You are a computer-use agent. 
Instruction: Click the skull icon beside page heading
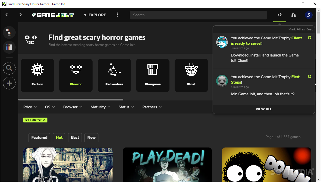[x=31, y=40]
